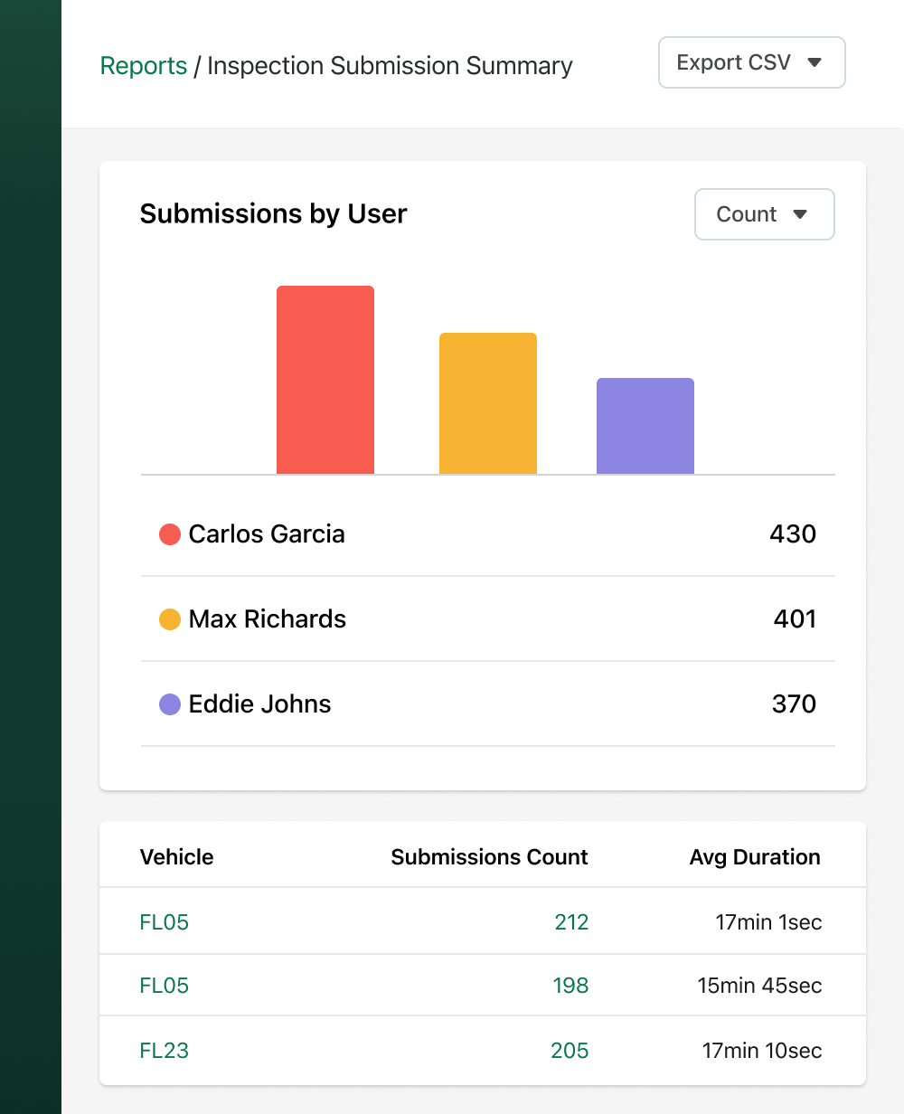Open FL05 link in the 198 submissions row

pos(165,986)
